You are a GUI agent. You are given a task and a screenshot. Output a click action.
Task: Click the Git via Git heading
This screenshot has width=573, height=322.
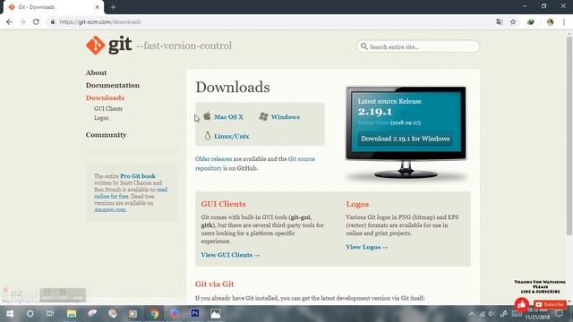coord(215,284)
